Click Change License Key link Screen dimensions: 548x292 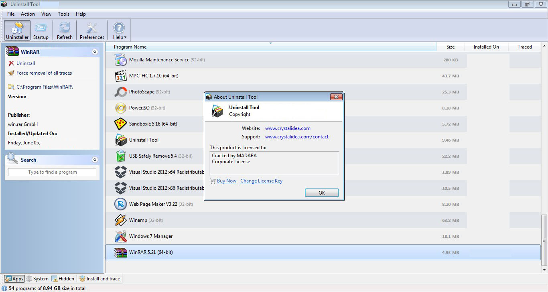(x=261, y=181)
